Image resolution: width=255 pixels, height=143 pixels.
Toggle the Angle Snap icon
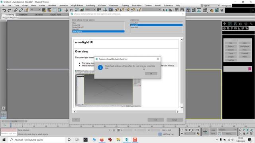(122, 10)
